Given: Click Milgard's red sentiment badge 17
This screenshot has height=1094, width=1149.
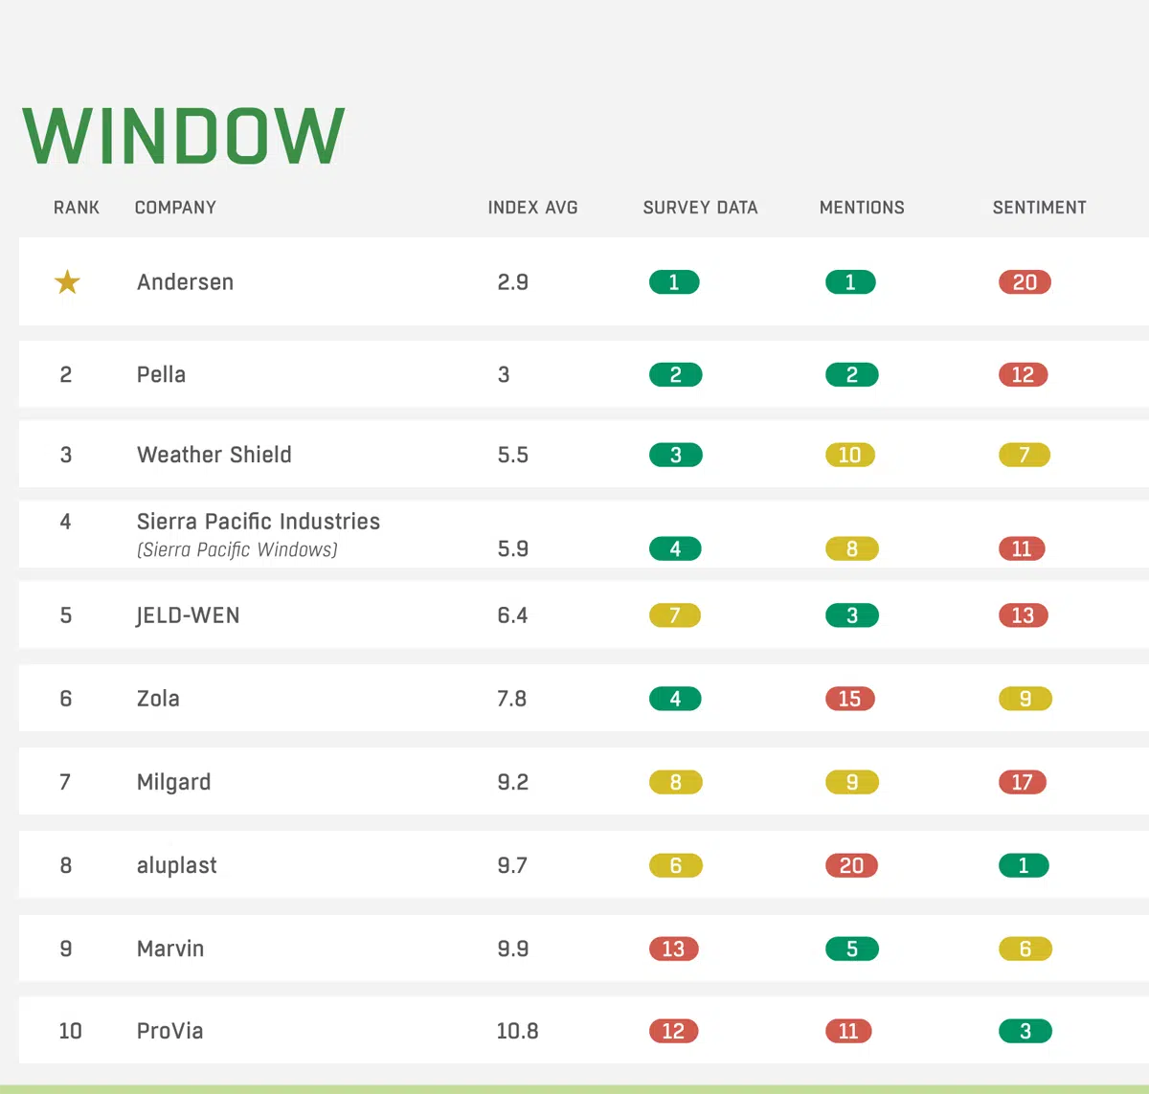Looking at the screenshot, I should (x=1023, y=782).
